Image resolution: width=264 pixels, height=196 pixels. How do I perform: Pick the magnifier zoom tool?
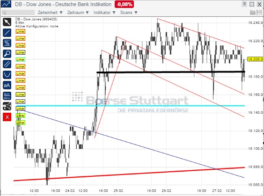click(7, 54)
